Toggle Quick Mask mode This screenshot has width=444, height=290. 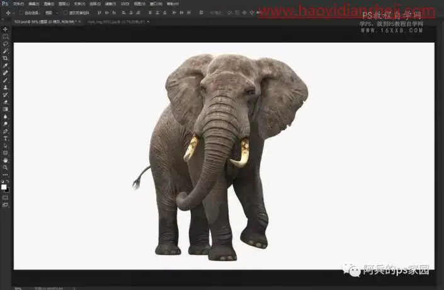5,198
